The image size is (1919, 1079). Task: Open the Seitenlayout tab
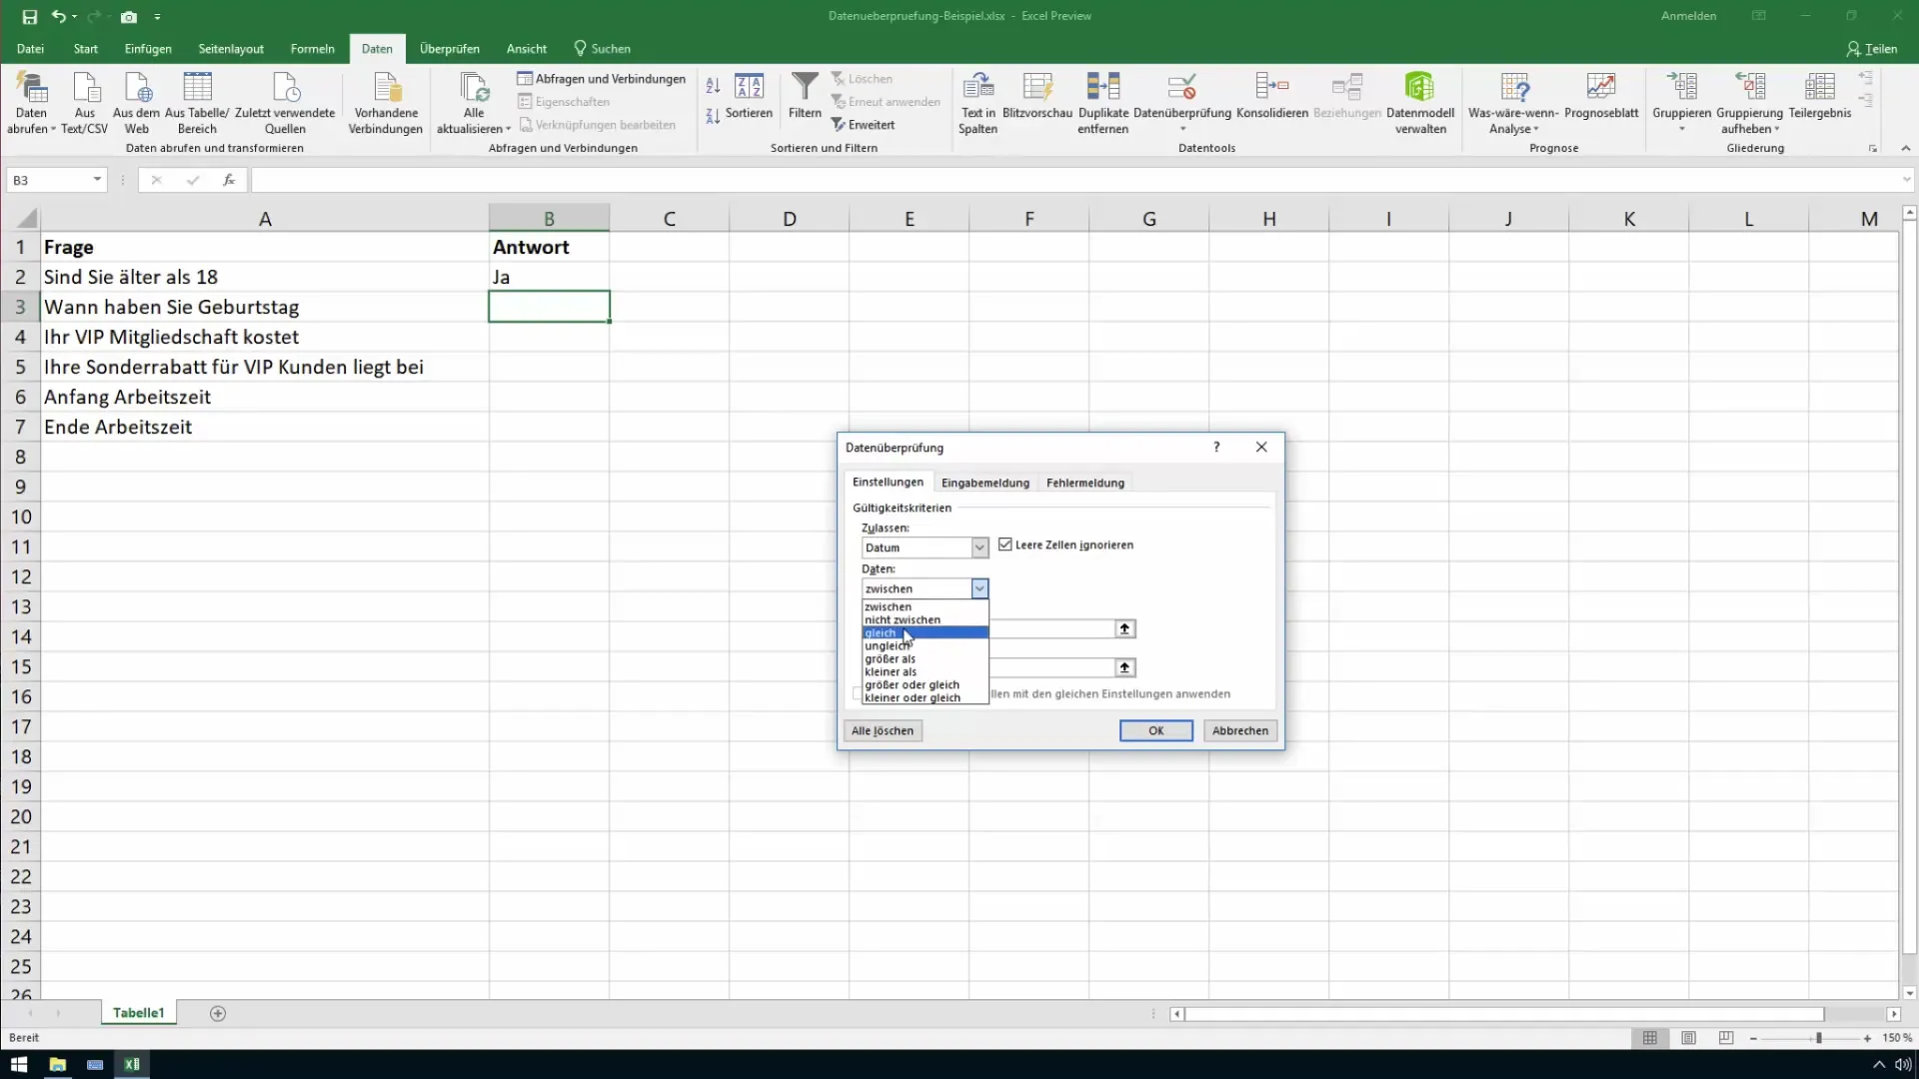tap(231, 48)
